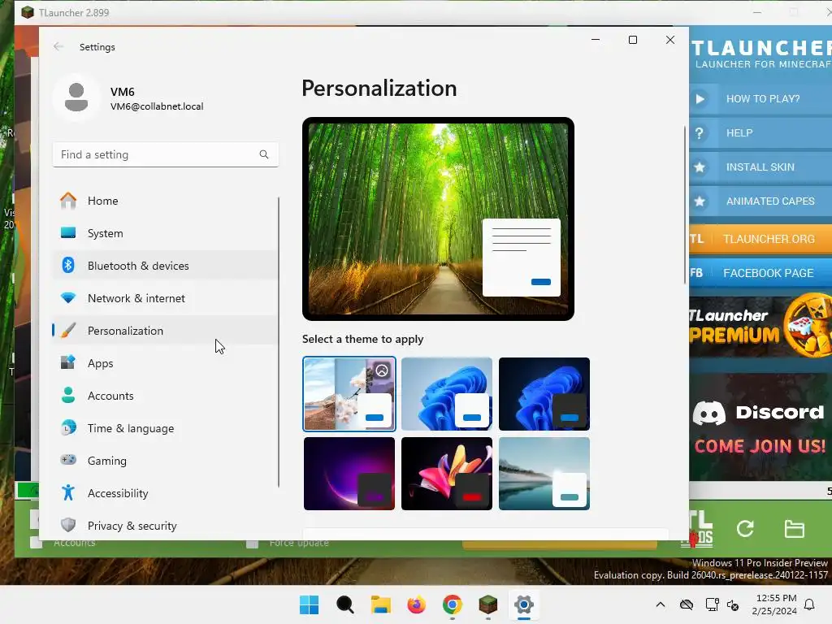Click the desktop background preview image
Viewport: 832px width, 624px height.
pyautogui.click(x=438, y=219)
